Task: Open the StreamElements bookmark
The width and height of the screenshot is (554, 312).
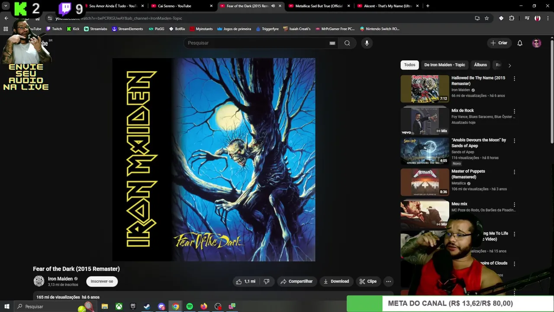Action: 127,29
